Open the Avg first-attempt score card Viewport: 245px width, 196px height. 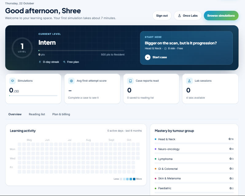(92, 89)
